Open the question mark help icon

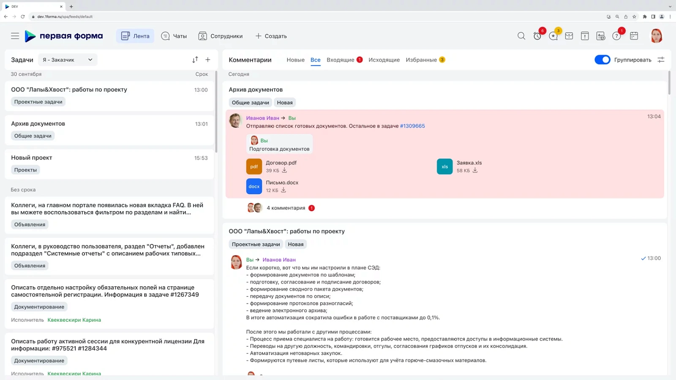click(x=617, y=36)
